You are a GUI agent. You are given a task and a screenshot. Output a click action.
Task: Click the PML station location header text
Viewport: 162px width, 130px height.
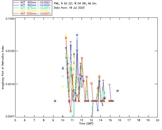(x=75, y=3)
